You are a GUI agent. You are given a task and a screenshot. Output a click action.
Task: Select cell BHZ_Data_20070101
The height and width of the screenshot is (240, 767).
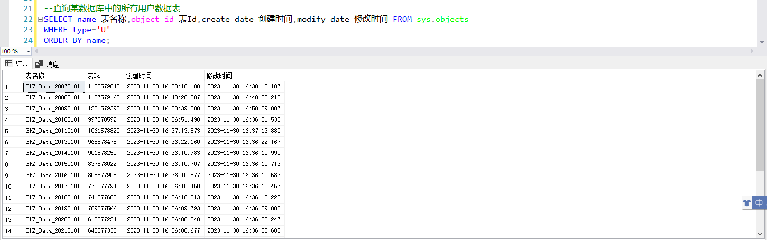(54, 86)
